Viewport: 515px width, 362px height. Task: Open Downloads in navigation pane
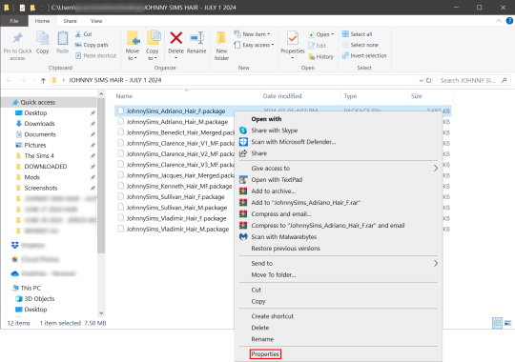click(39, 124)
